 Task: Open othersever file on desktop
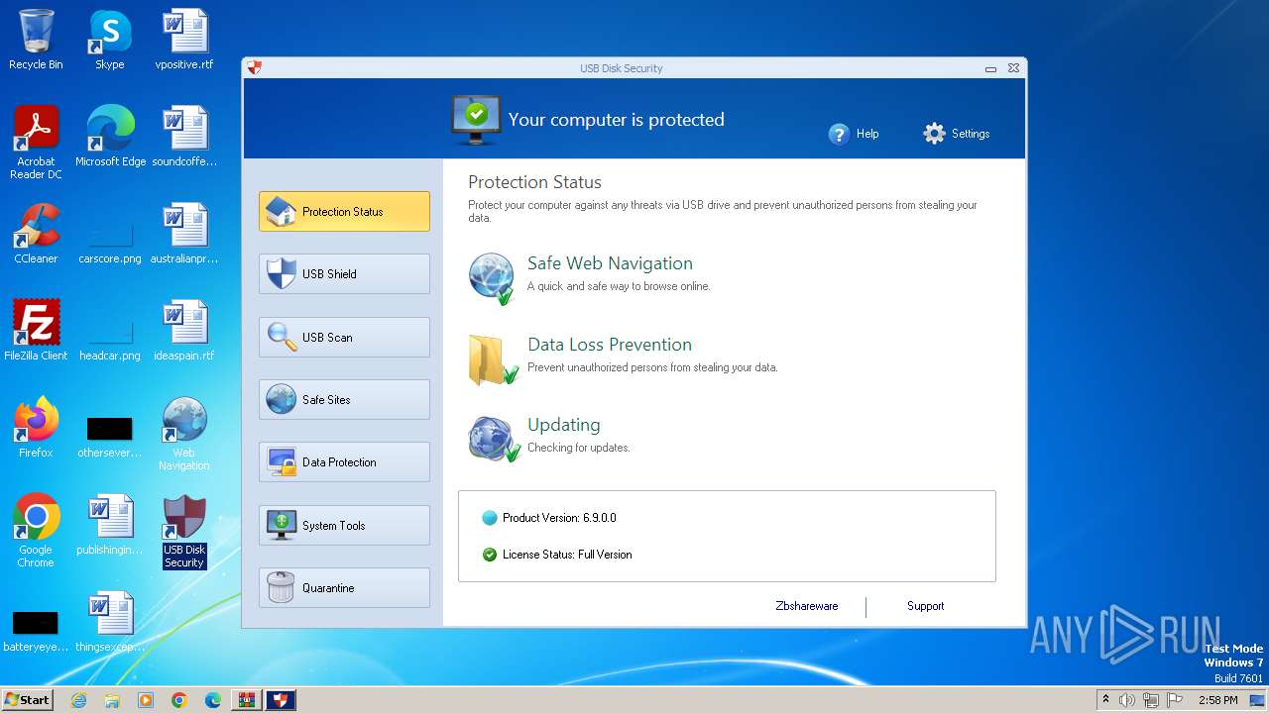pos(110,436)
